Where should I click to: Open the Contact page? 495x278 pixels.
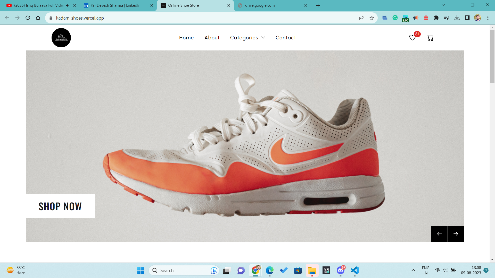(x=286, y=38)
